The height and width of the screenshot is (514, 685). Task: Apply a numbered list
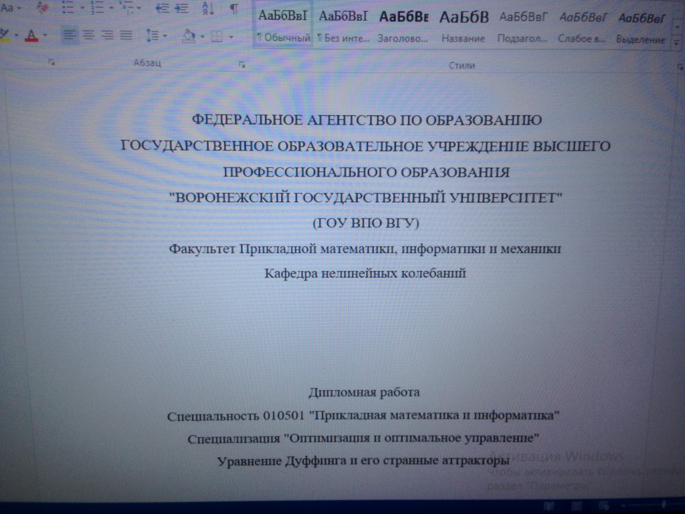coord(97,8)
